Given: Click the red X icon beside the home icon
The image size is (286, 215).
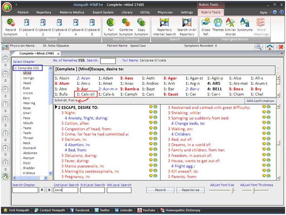Looking at the screenshot, I should point(281,47).
